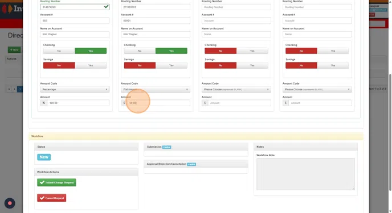Open the Percentage Amount Code dropdown

pos(75,89)
